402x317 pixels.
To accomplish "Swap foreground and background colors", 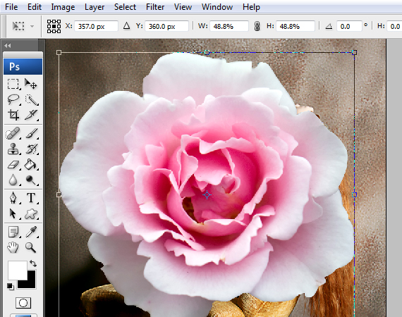I will 33,263.
